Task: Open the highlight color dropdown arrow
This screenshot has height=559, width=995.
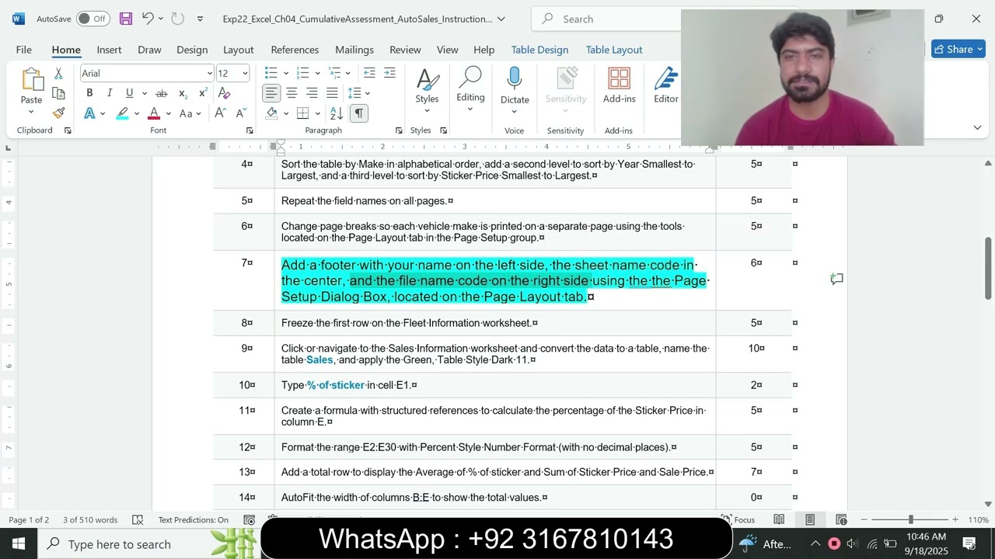Action: 137,113
